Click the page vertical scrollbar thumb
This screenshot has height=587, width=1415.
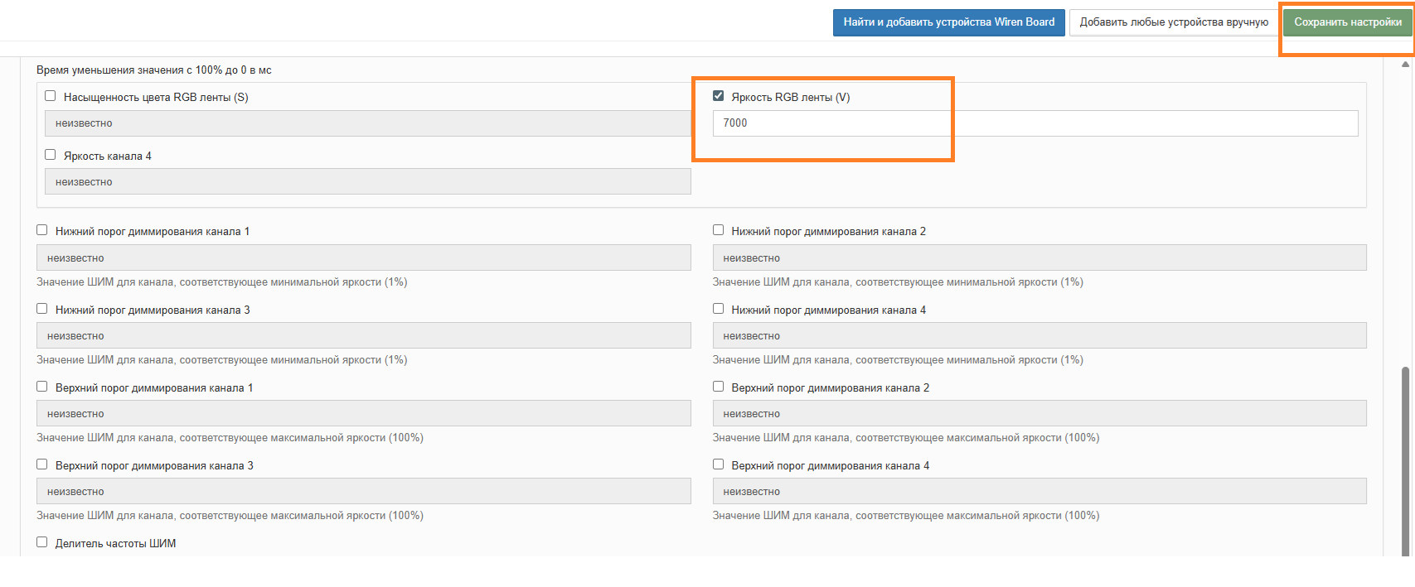tap(1405, 460)
